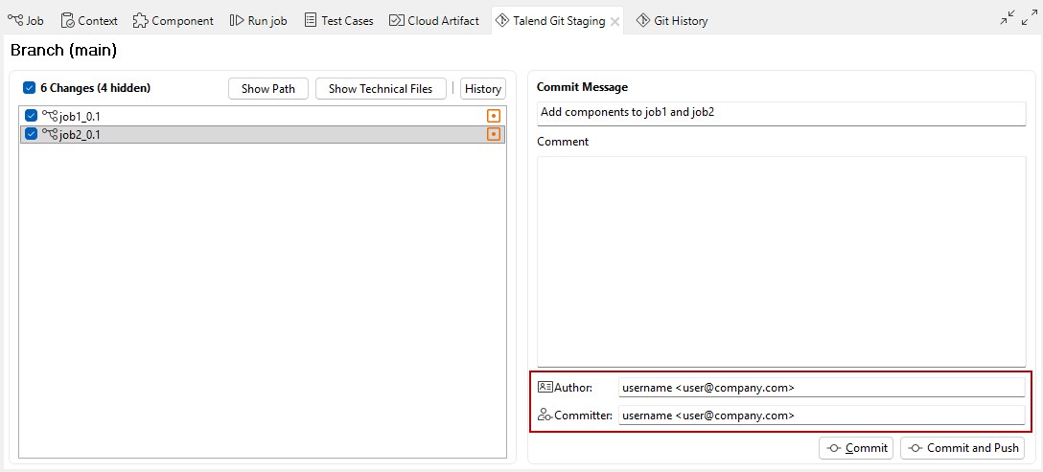1043x472 pixels.
Task: Switch to the Cloud Artifact tab
Action: [x=433, y=21]
